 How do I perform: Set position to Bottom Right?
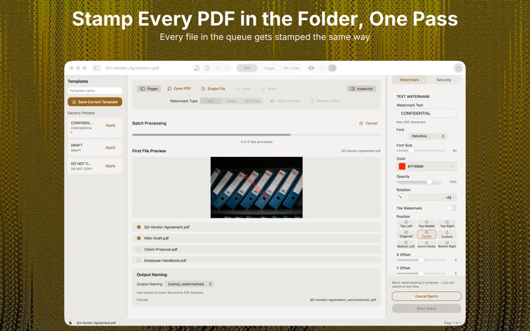click(x=447, y=244)
